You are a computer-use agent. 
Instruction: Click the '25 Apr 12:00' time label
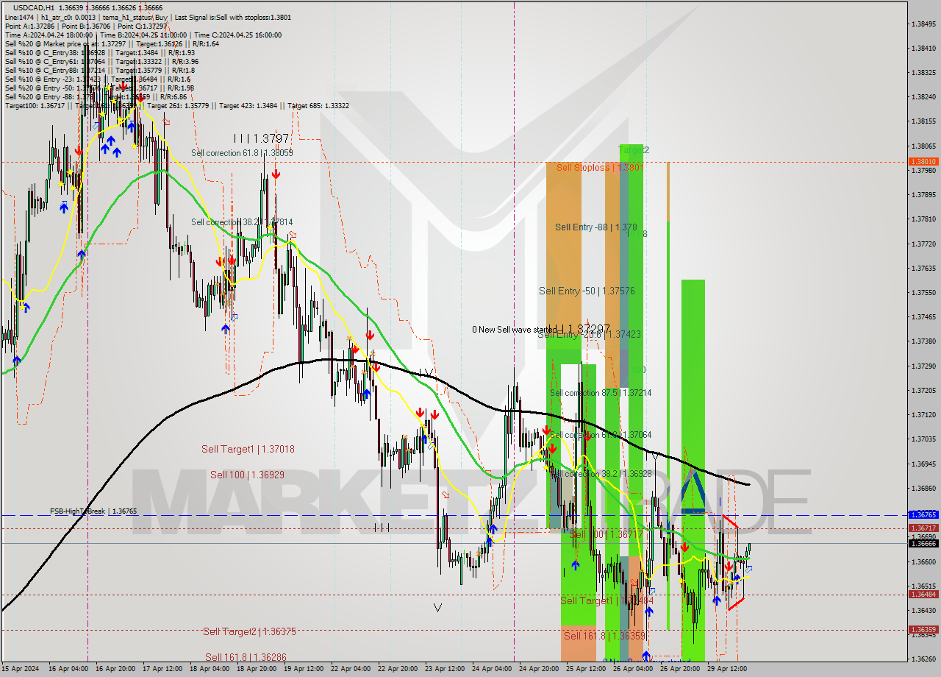click(x=586, y=669)
